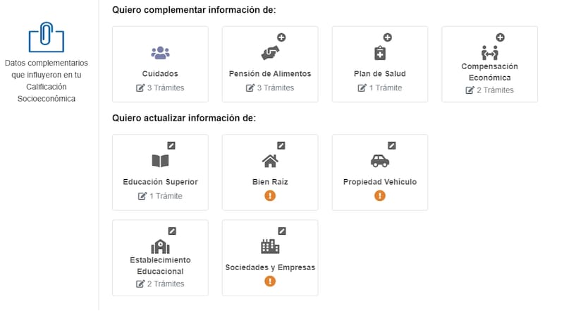Click the Plan de Salud clipboard icon
Viewport: 564px width, 316px height.
380,53
